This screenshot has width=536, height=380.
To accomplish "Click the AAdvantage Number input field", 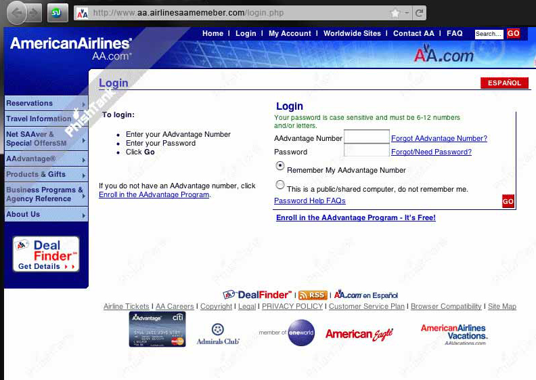I will [367, 137].
